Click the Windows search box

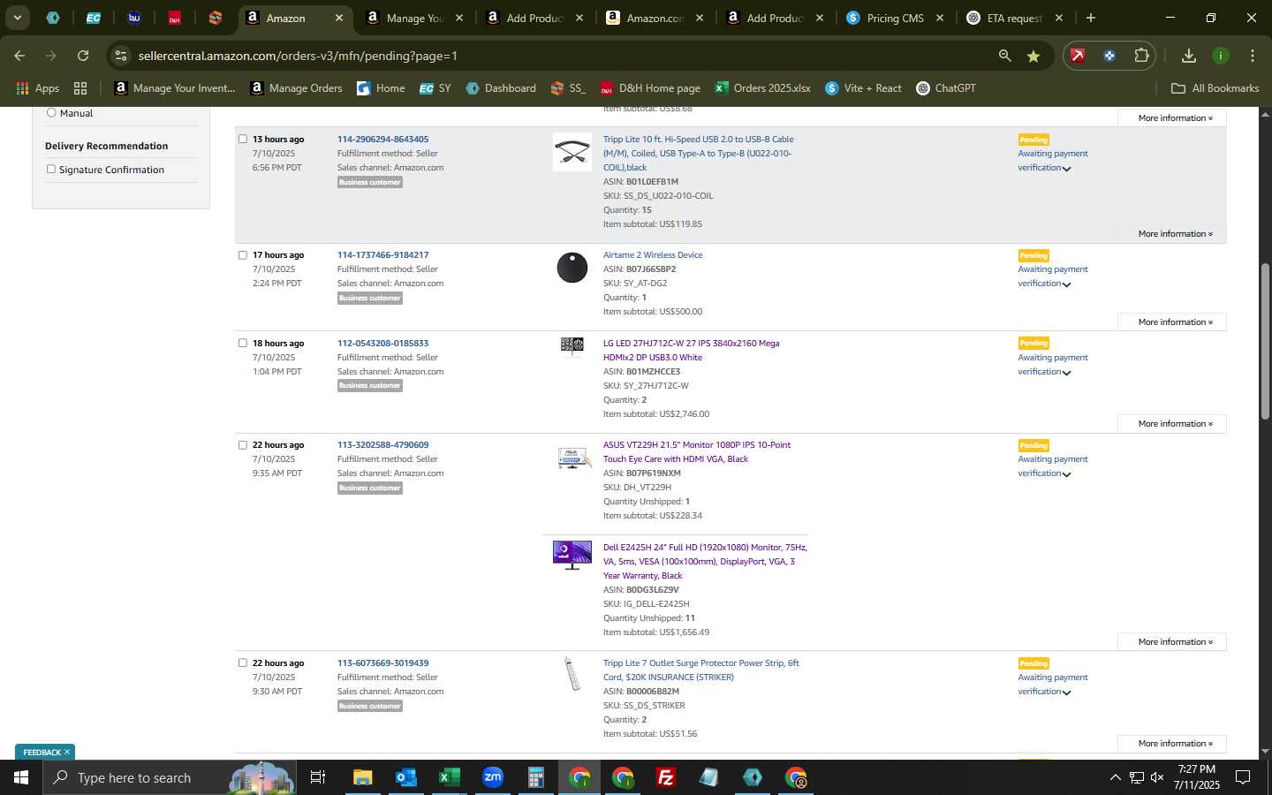tap(168, 777)
